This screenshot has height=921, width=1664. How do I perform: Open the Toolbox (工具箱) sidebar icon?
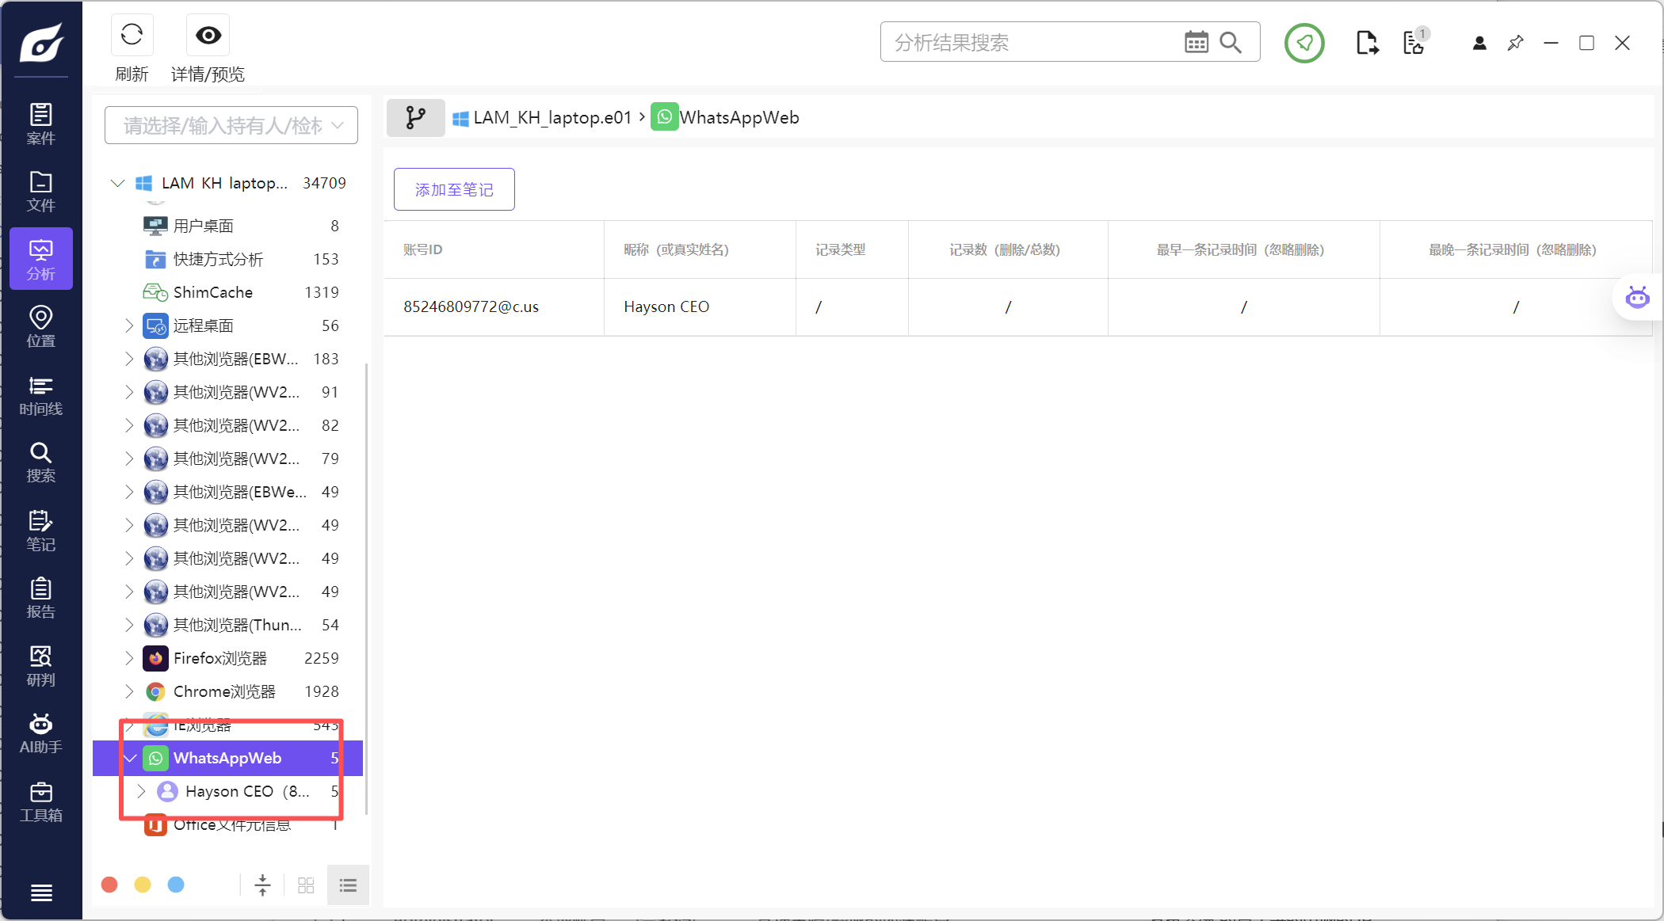coord(40,801)
